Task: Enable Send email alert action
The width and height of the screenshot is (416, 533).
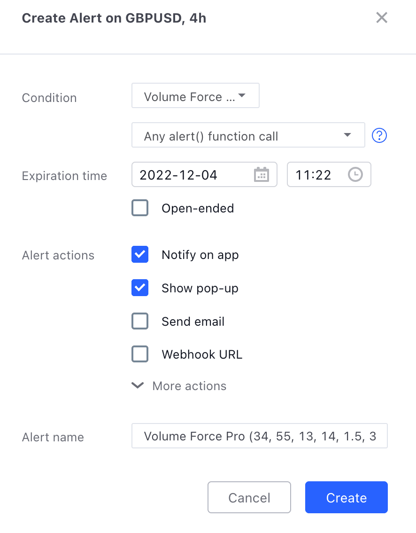Action: pyautogui.click(x=140, y=321)
